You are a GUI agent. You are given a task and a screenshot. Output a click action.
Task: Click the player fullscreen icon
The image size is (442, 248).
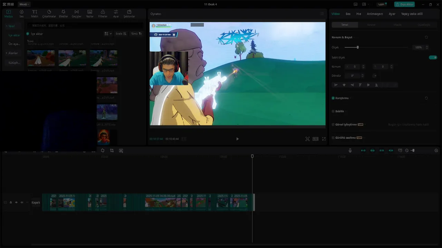pos(324,139)
